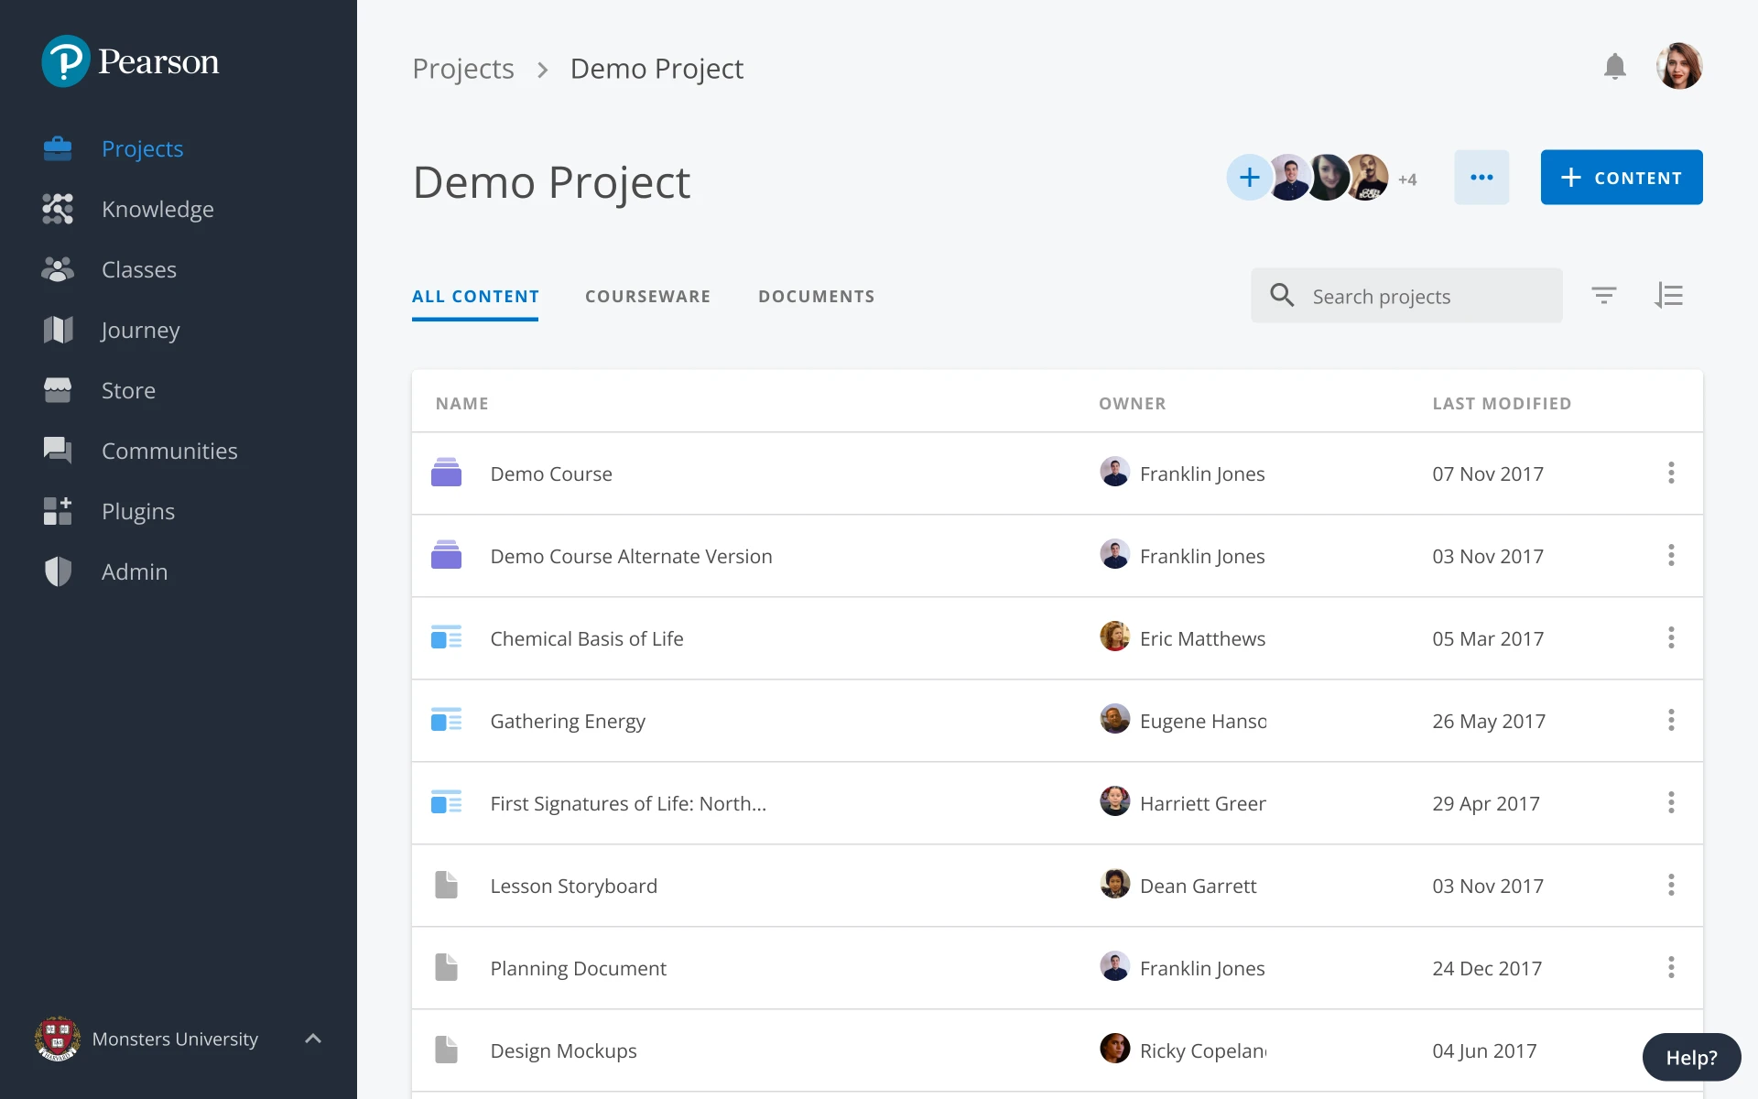Click Demo Project breadcrumb
Image resolution: width=1758 pixels, height=1099 pixels.
[x=657, y=69]
